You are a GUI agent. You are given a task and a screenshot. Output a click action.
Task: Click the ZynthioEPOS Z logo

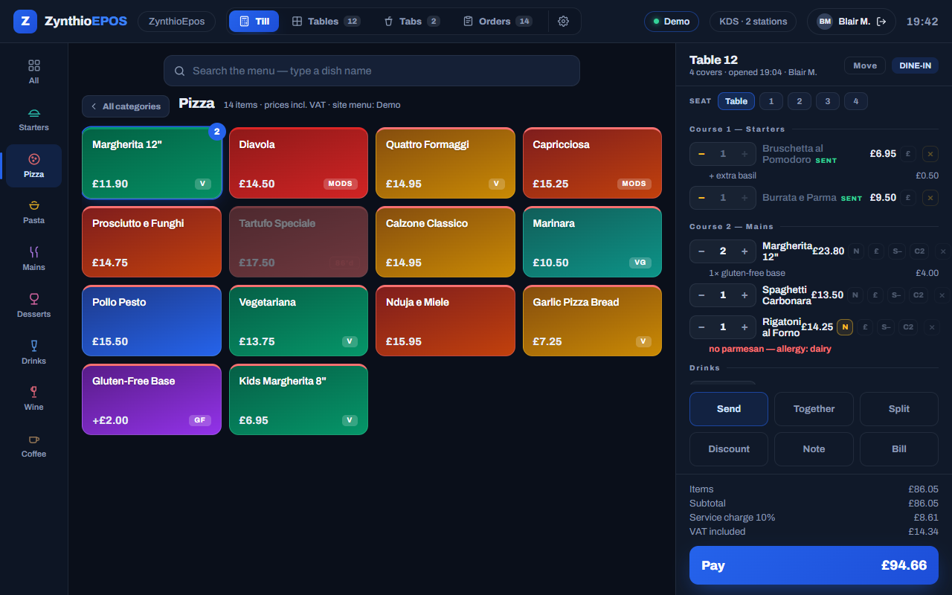click(25, 22)
